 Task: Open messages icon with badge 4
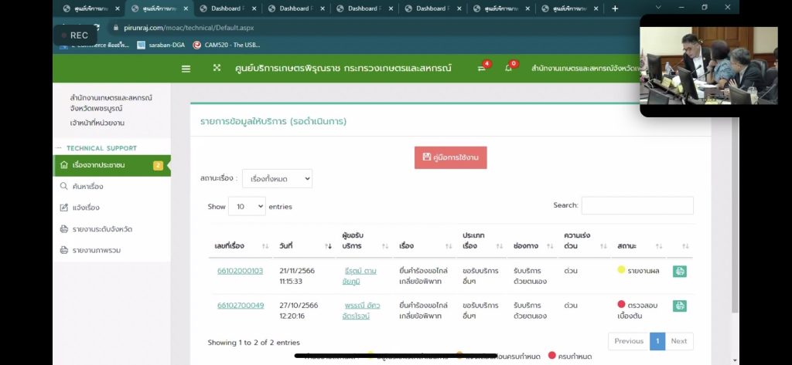(x=482, y=68)
